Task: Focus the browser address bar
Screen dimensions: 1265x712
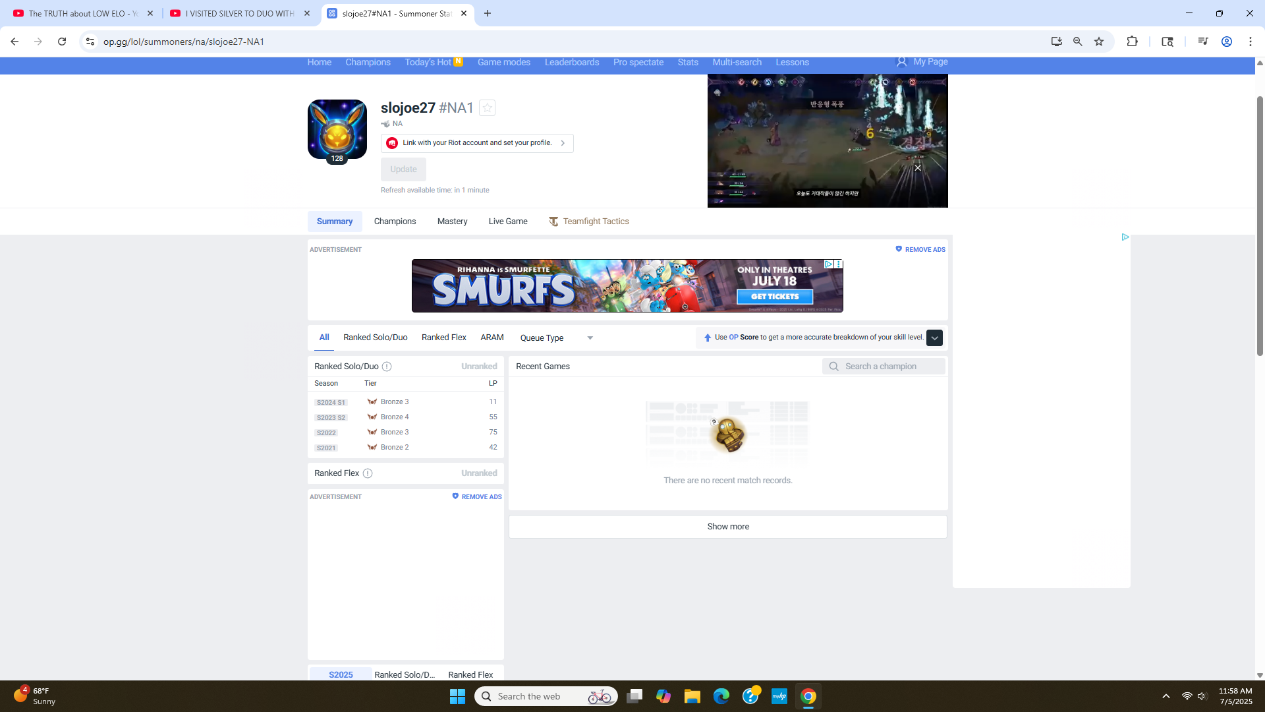Action: (567, 42)
